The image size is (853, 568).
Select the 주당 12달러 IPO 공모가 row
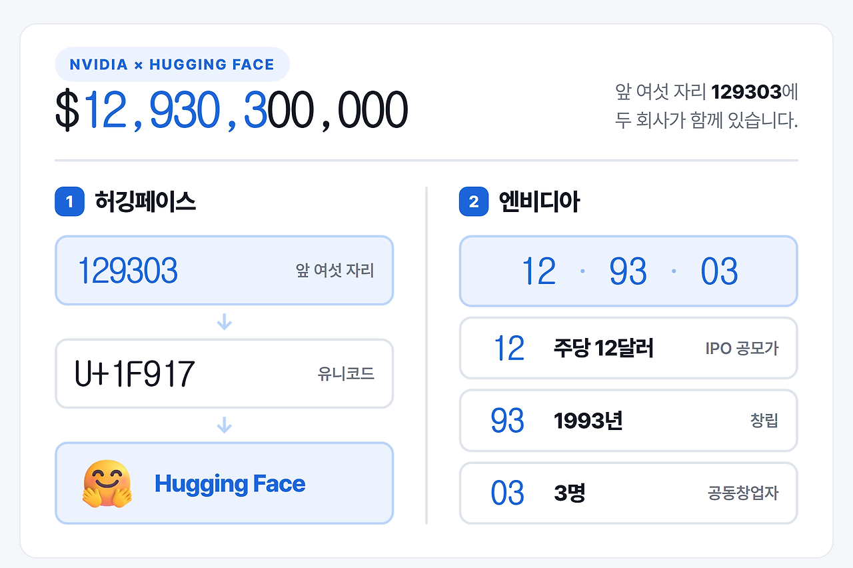point(628,348)
